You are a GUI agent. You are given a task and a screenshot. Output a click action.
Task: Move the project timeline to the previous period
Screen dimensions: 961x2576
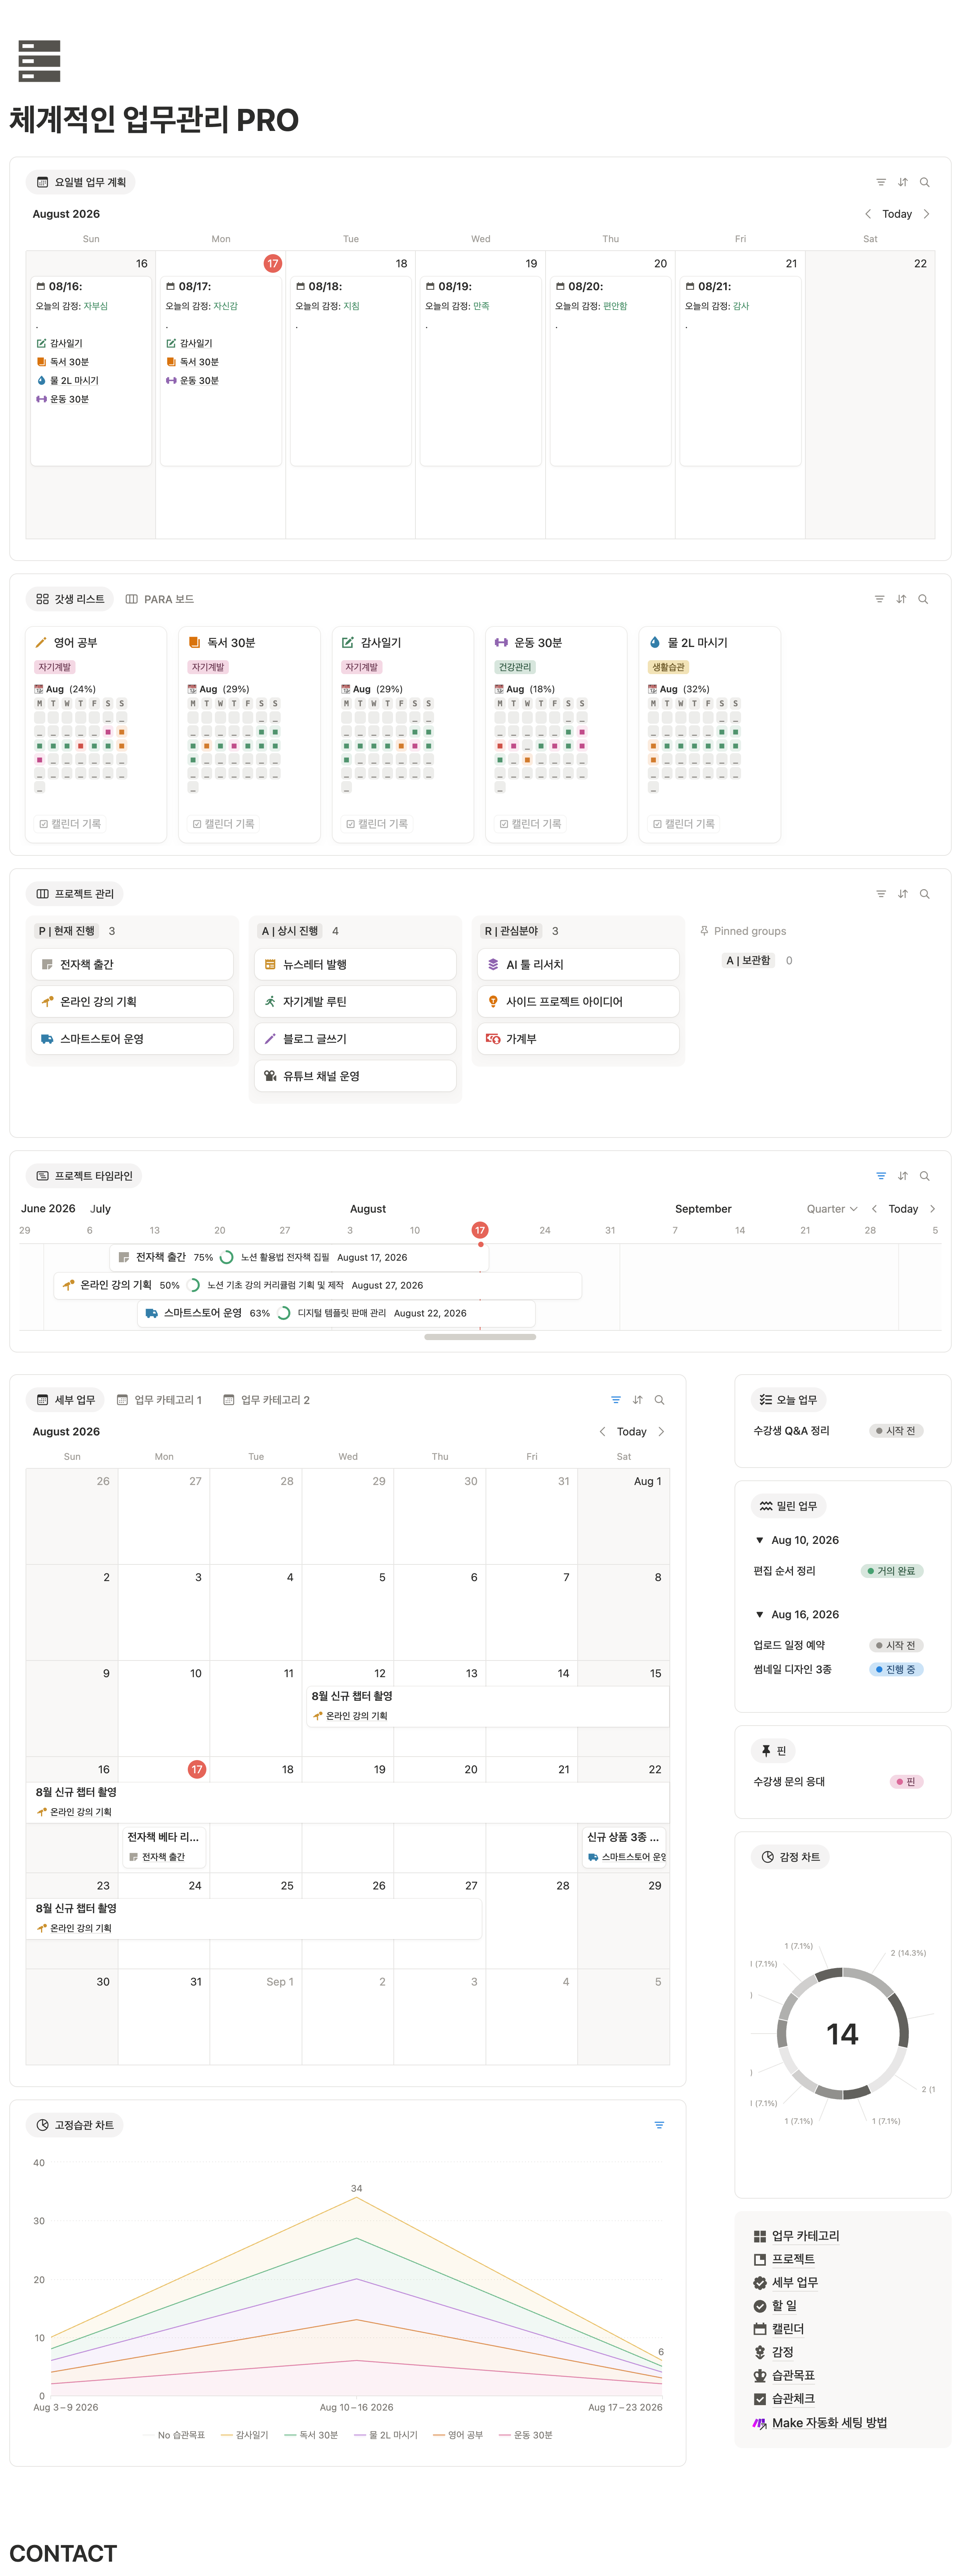874,1209
